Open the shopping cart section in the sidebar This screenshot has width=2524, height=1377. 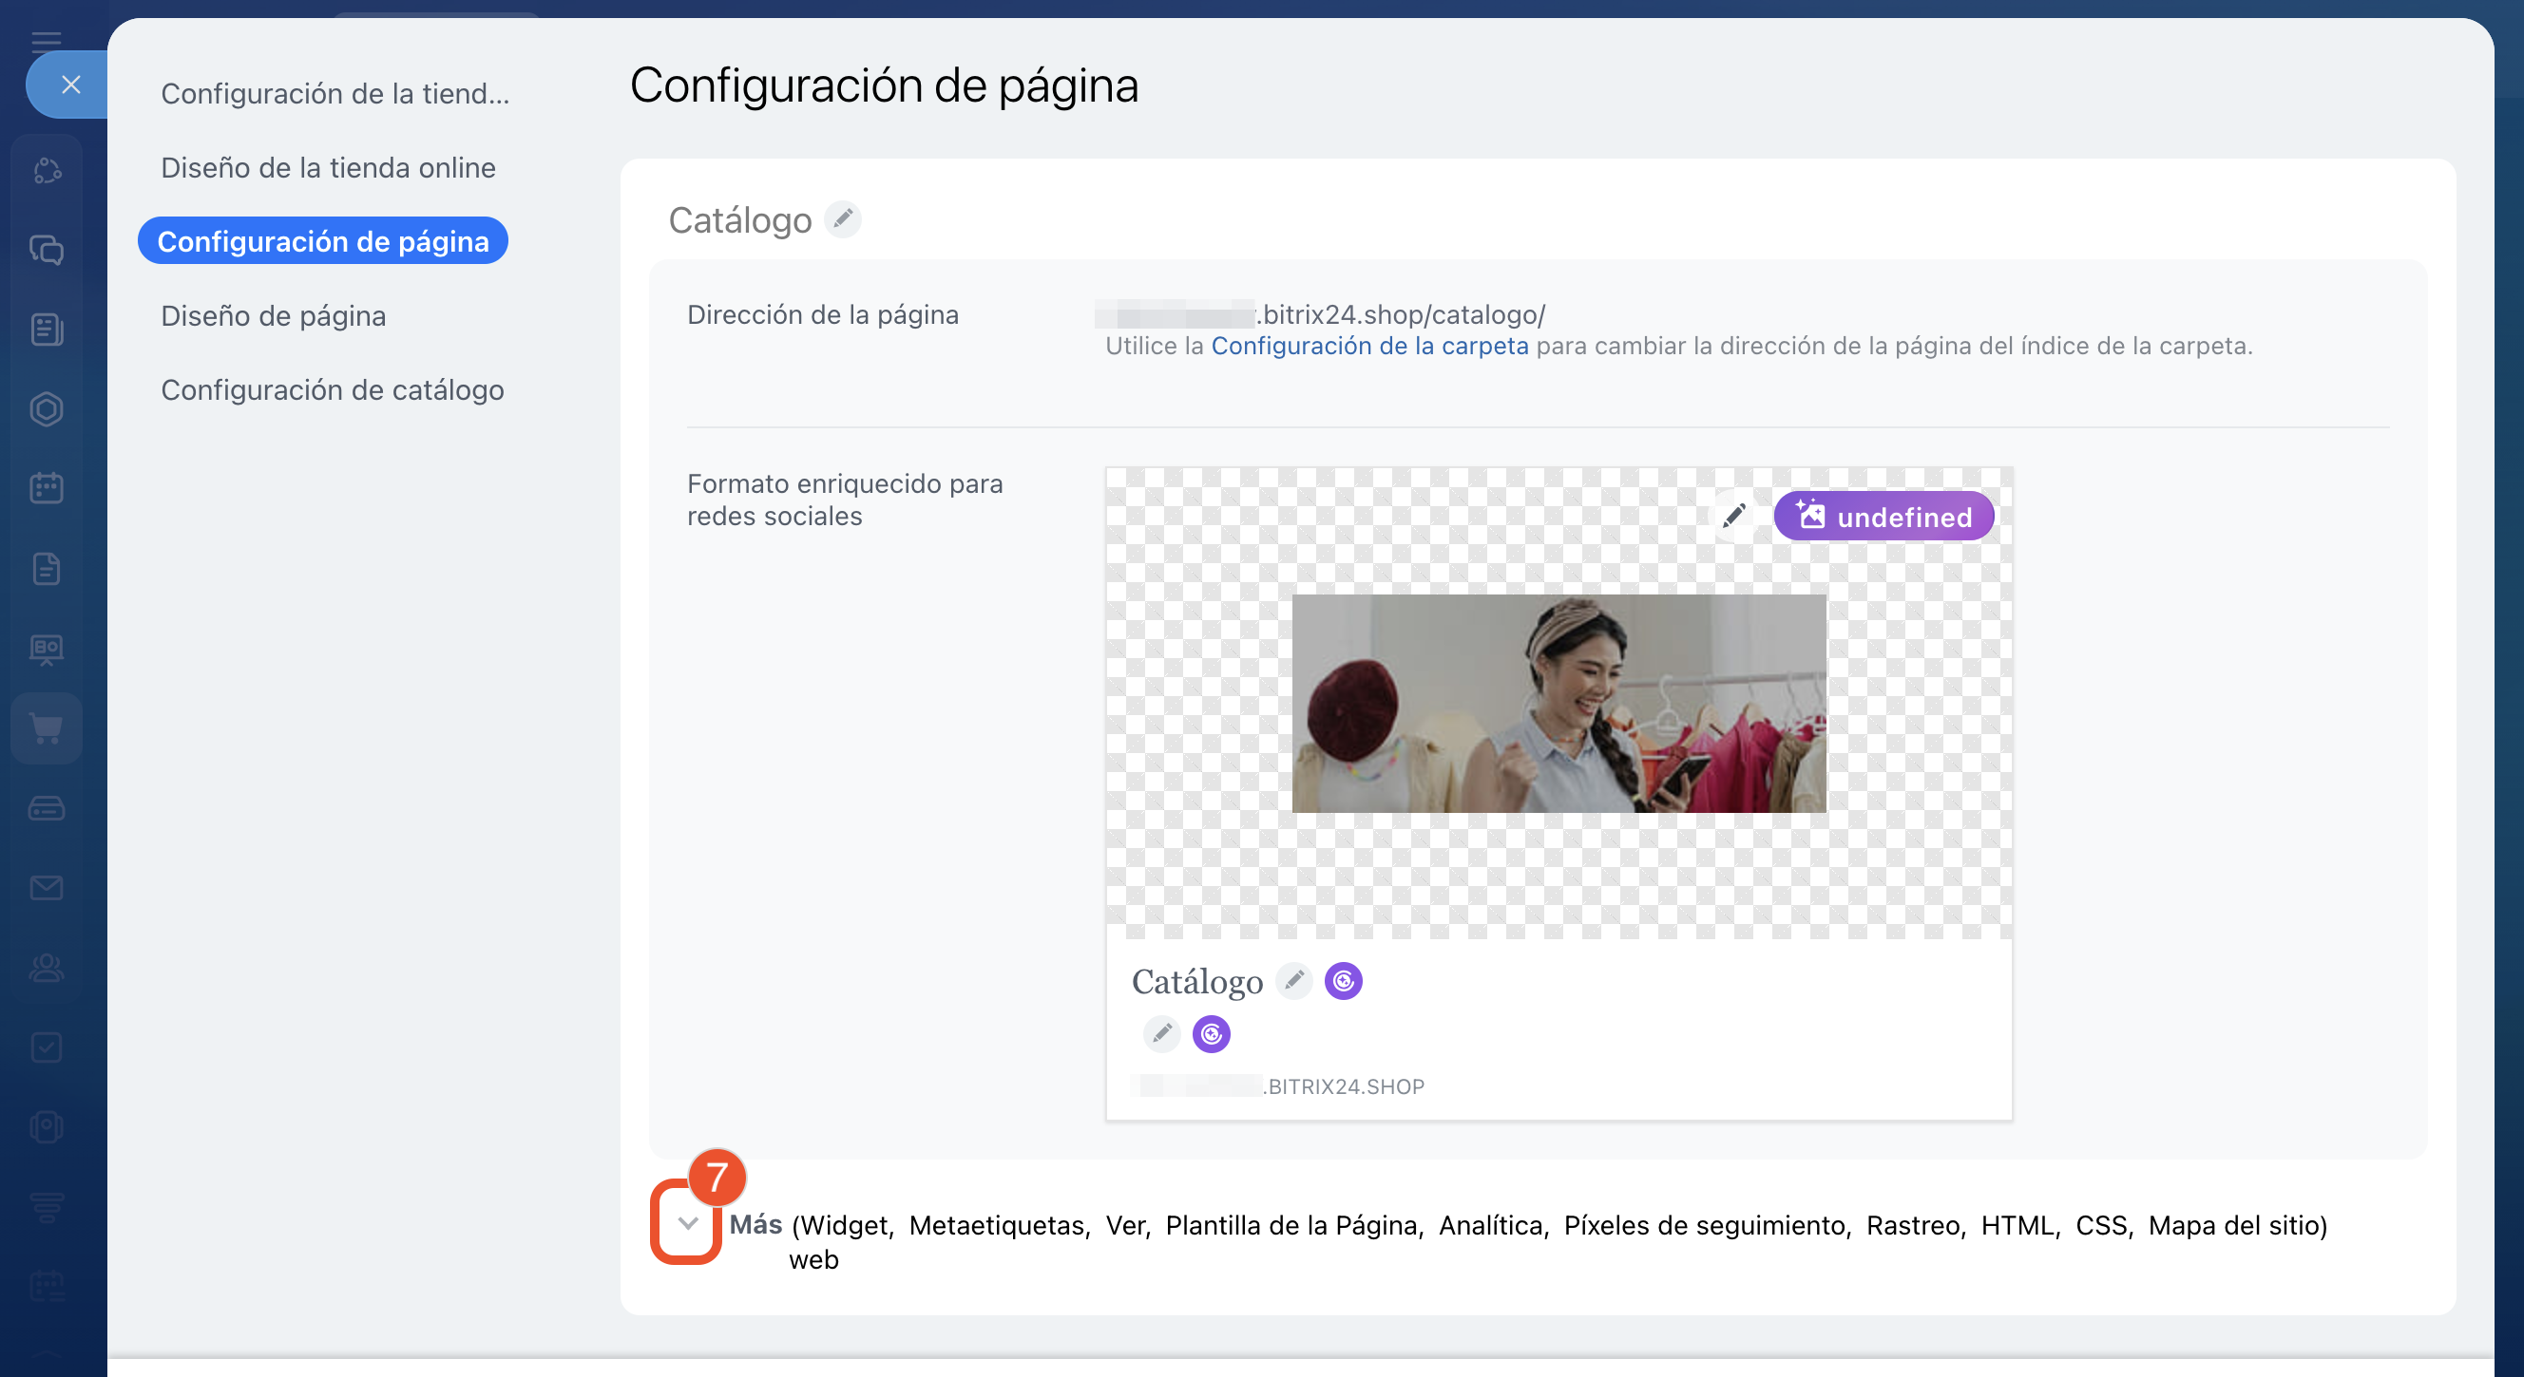pyautogui.click(x=46, y=727)
